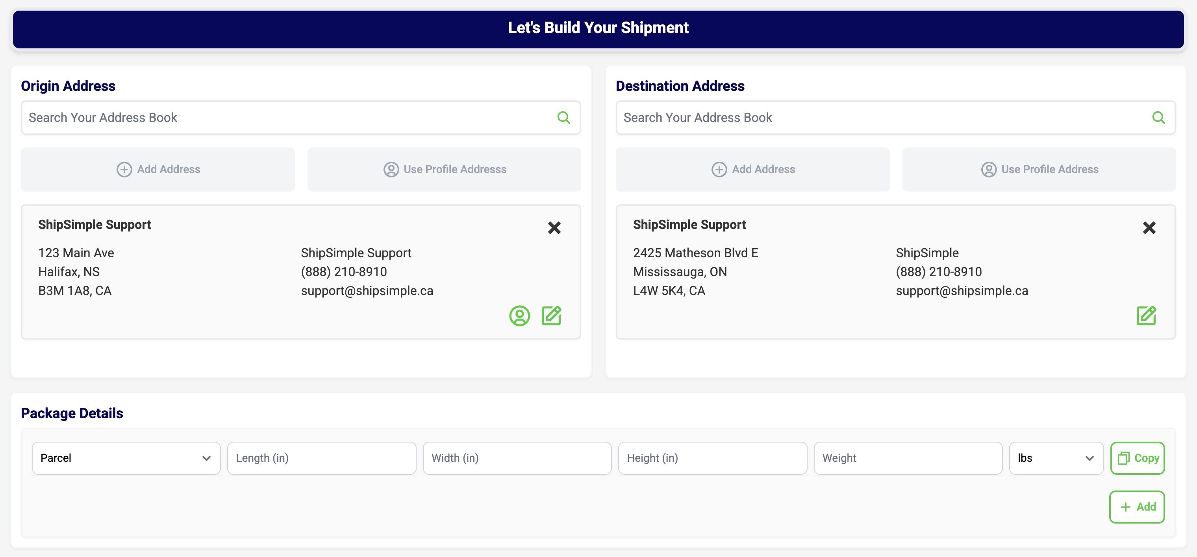Use Profile Address for the origin
The width and height of the screenshot is (1197, 557).
point(444,170)
